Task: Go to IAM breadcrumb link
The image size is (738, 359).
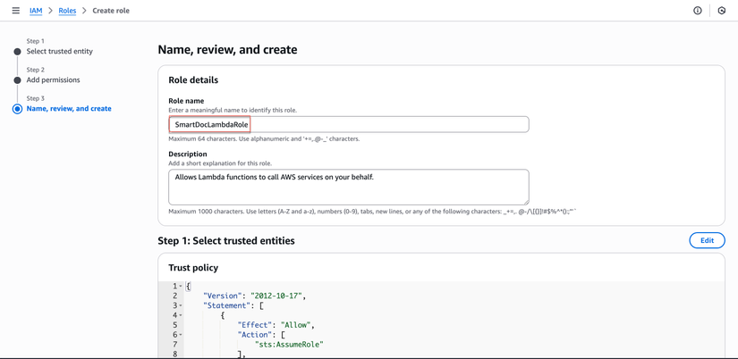Action: click(x=36, y=11)
